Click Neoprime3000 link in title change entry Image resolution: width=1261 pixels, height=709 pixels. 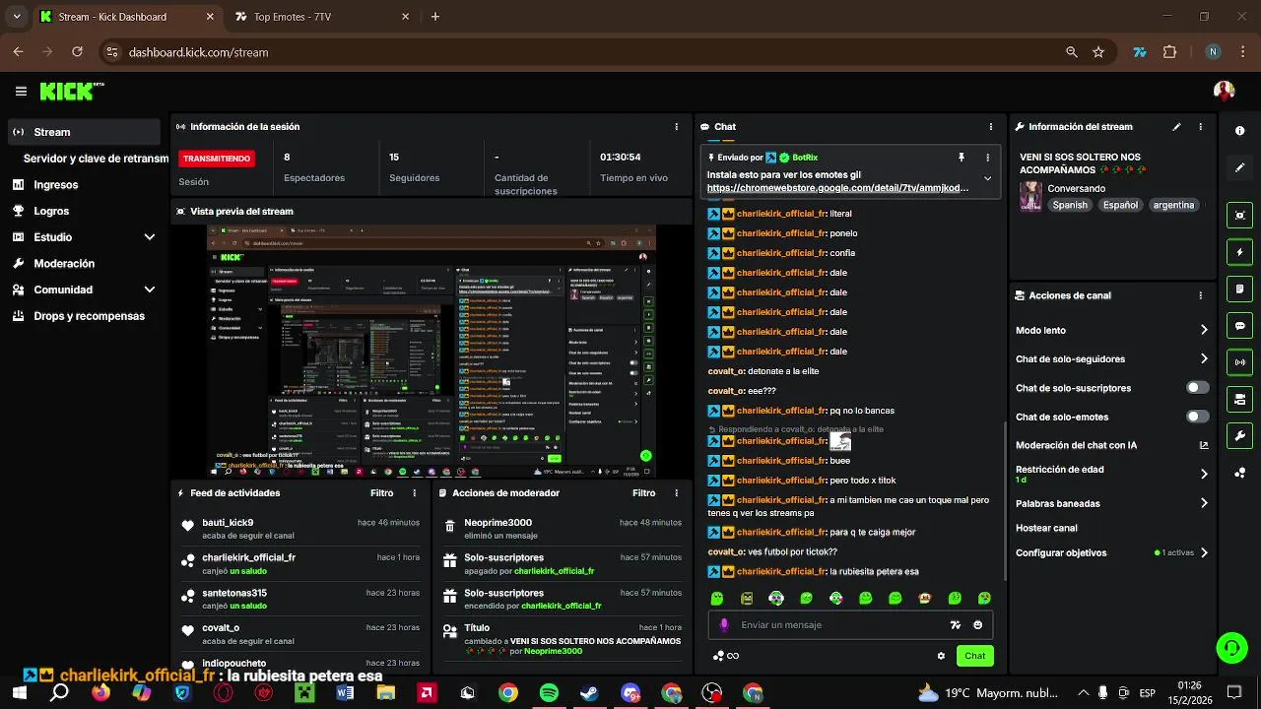click(553, 651)
